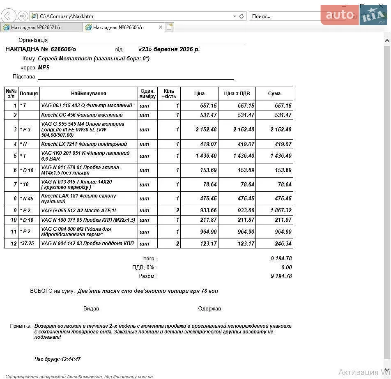This screenshot has width=391, height=379.
Task: Click the Видав signature label
Action: pos(91,309)
